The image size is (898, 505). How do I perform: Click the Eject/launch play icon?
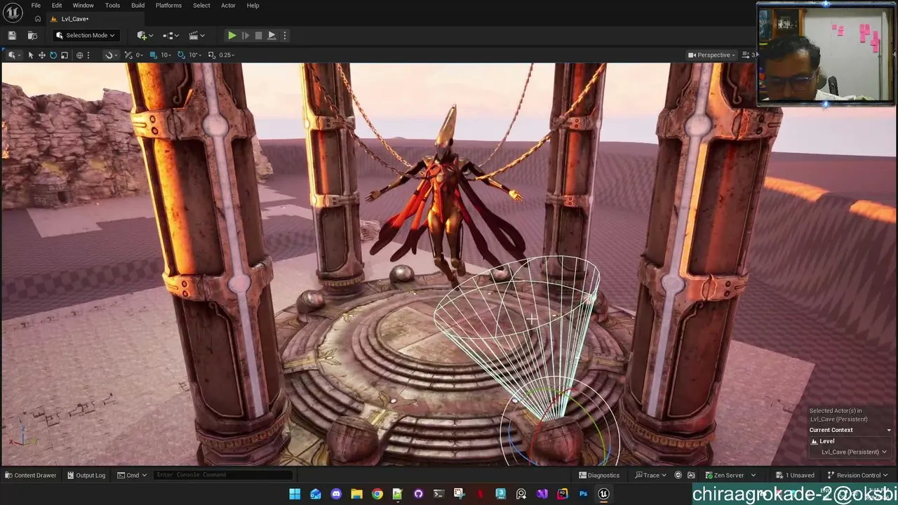coord(272,35)
